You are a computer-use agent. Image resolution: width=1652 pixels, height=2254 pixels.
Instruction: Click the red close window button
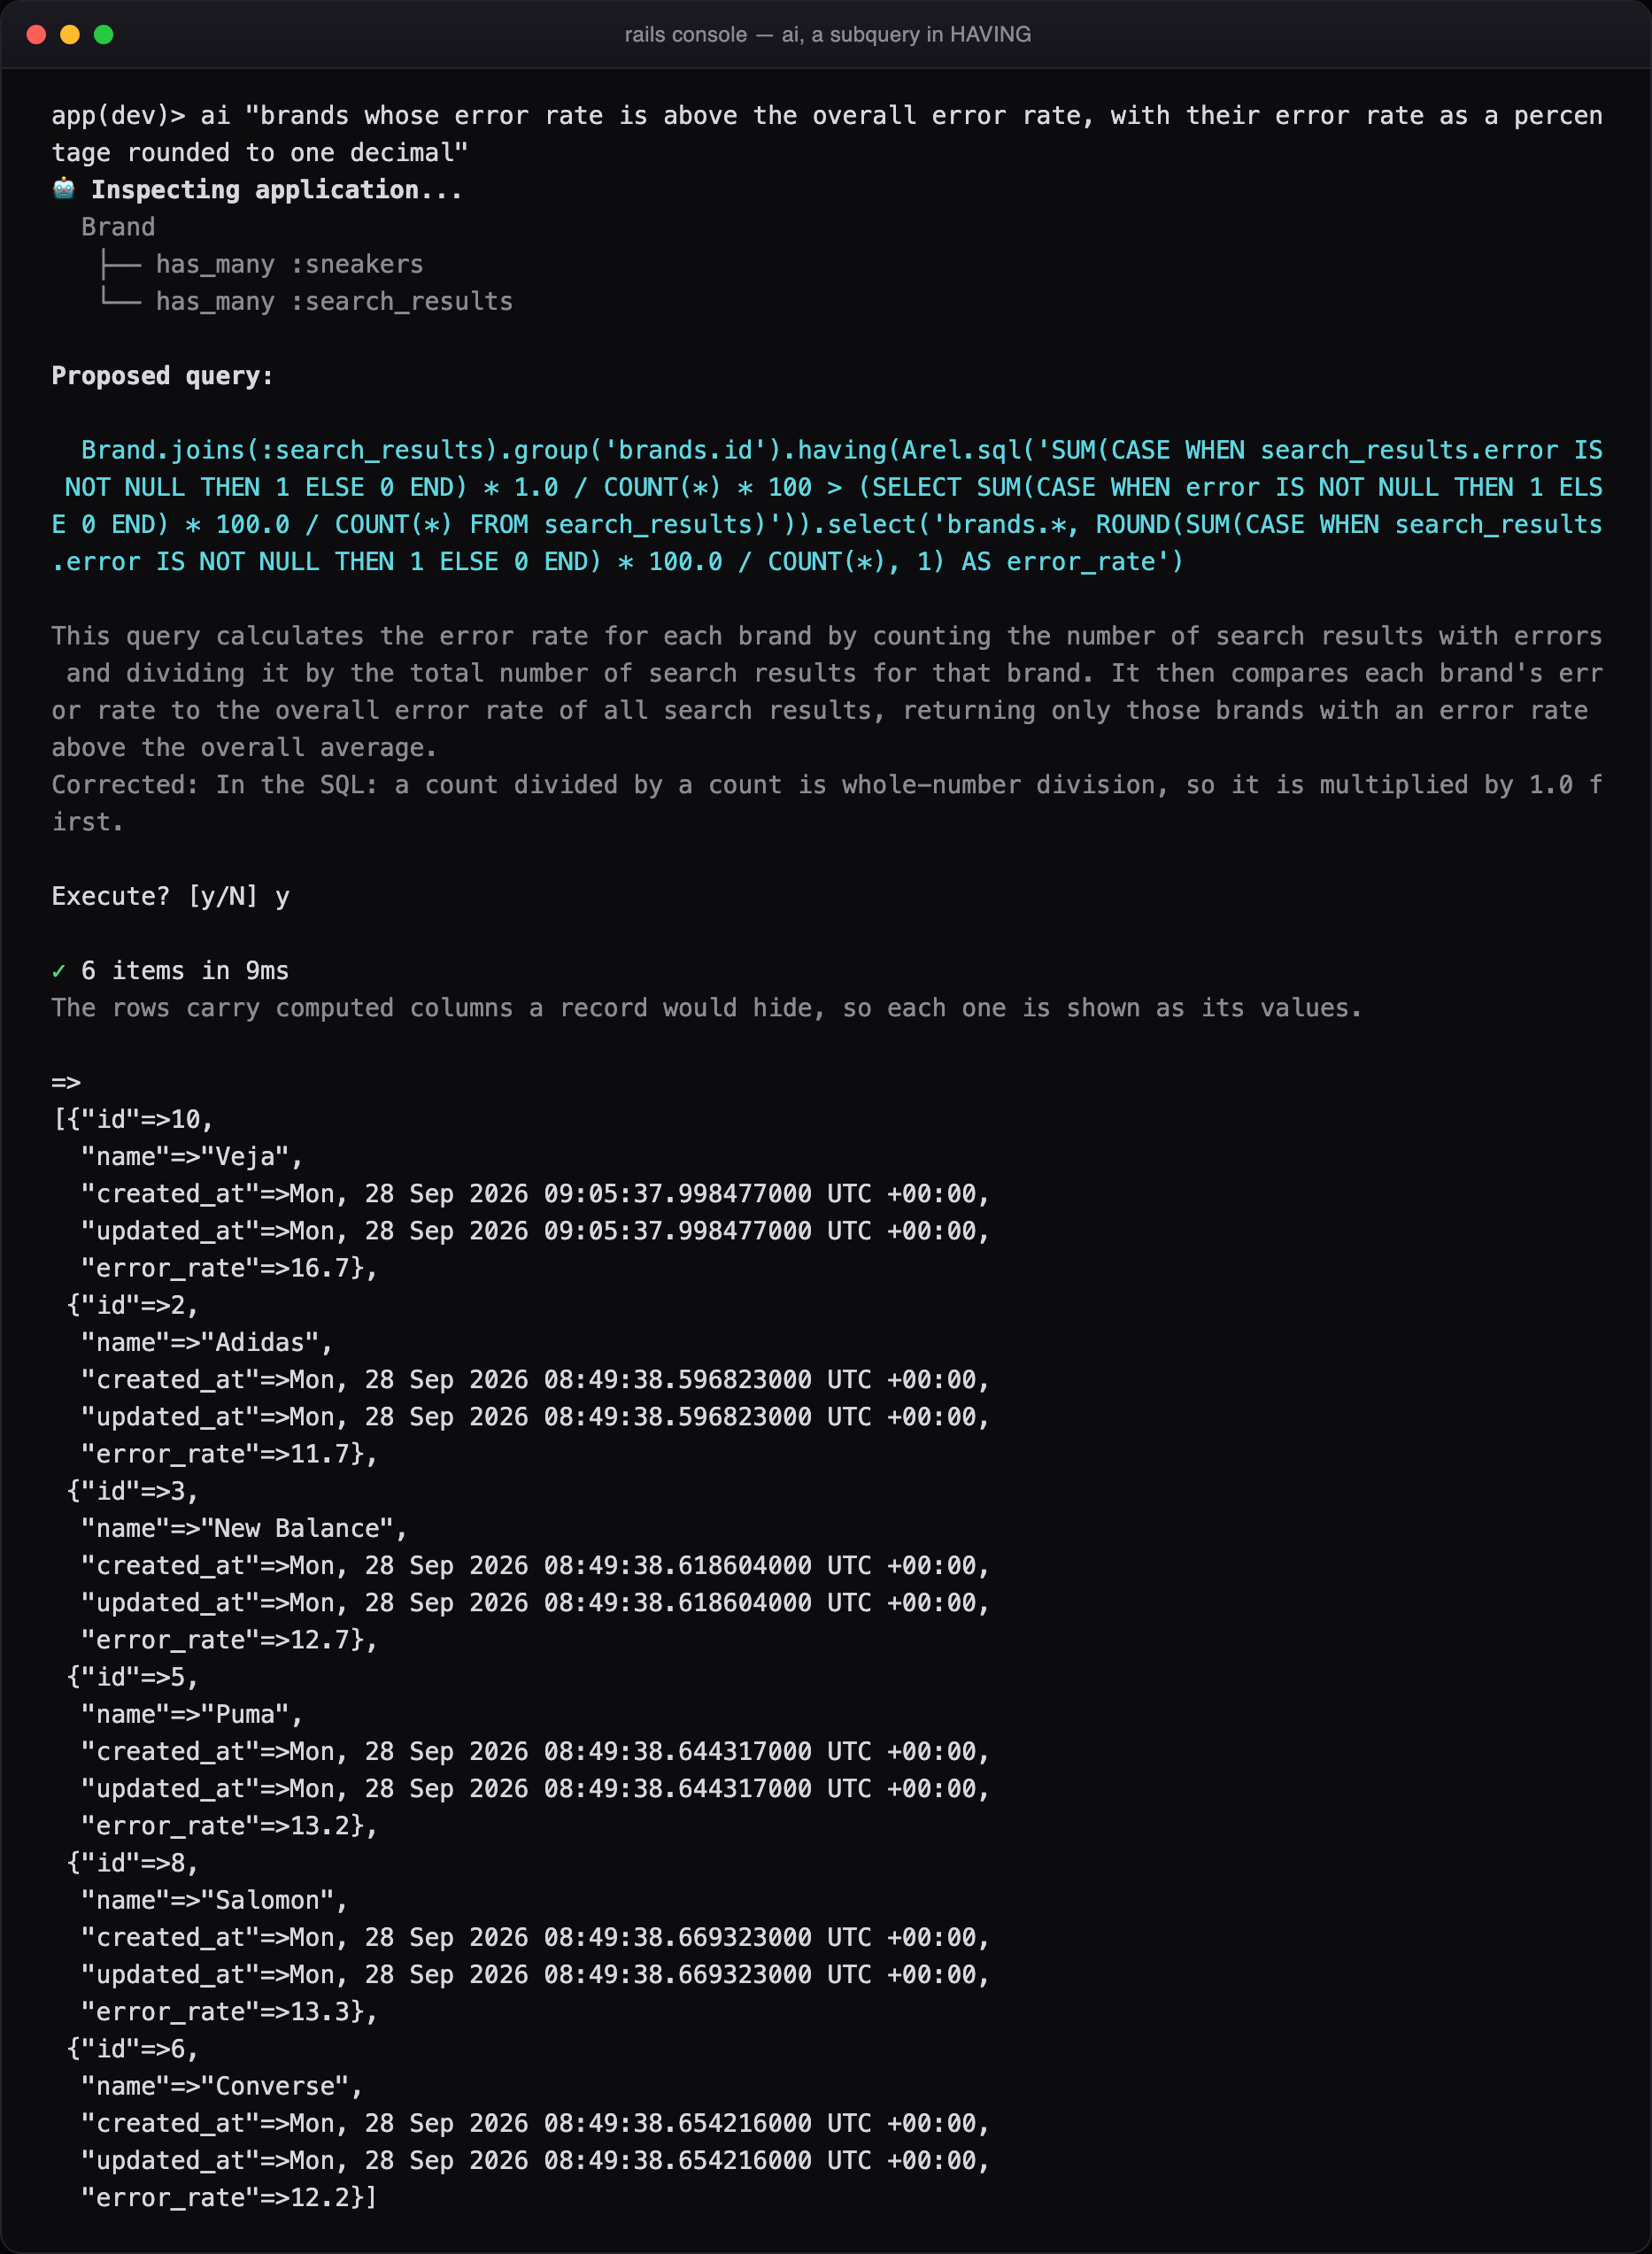(37, 35)
